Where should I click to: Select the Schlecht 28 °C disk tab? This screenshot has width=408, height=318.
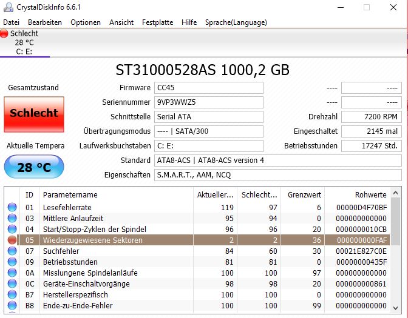25,42
